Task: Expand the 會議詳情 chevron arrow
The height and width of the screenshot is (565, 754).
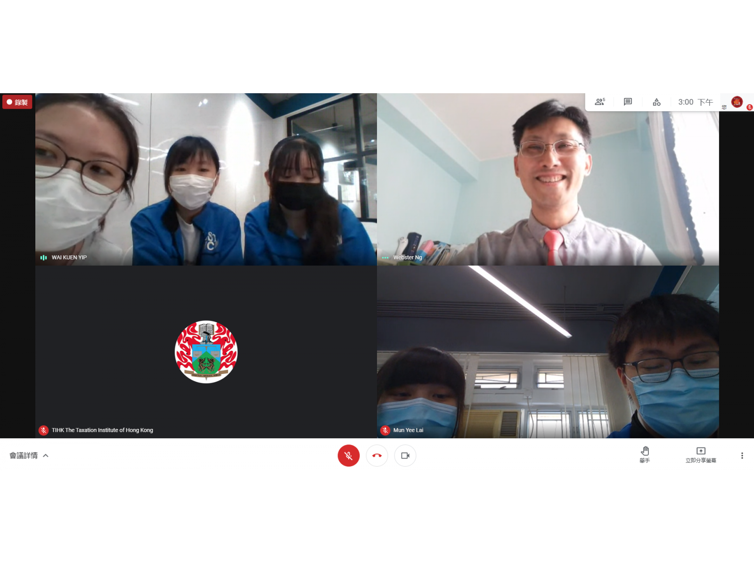Action: [46, 456]
